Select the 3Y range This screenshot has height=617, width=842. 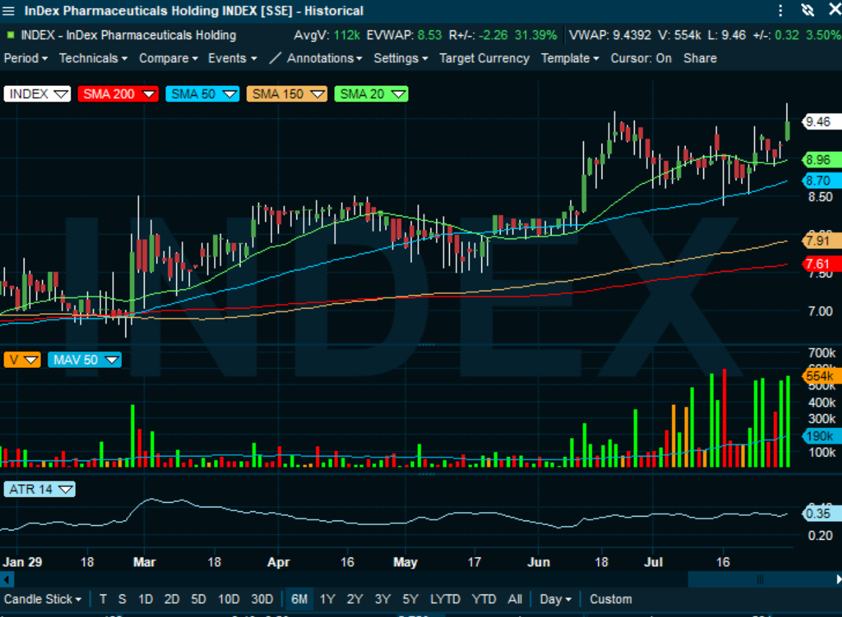click(382, 599)
